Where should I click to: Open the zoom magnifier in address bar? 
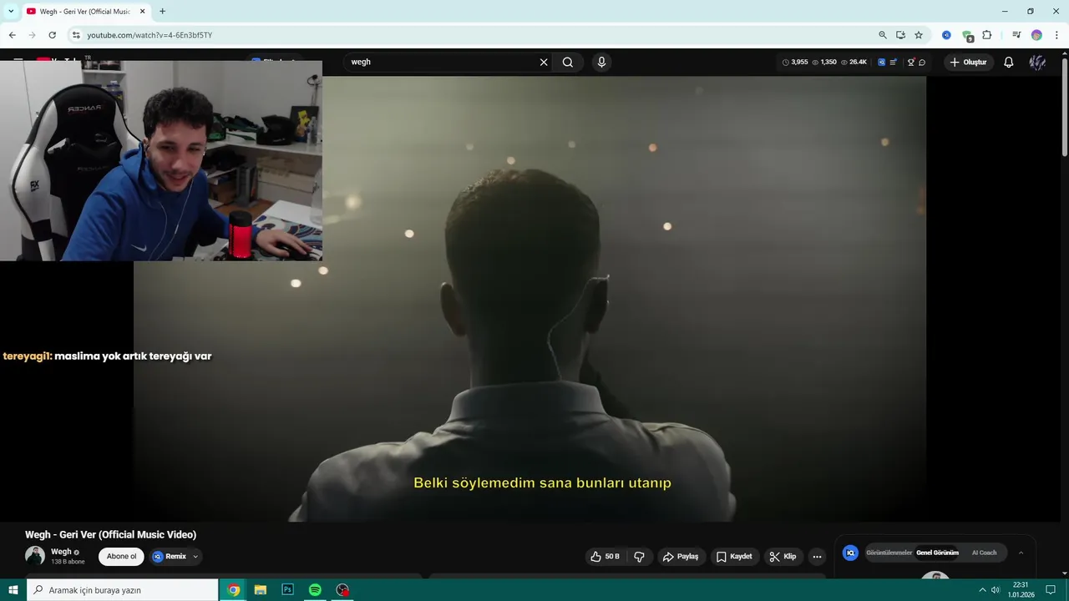[x=883, y=35]
